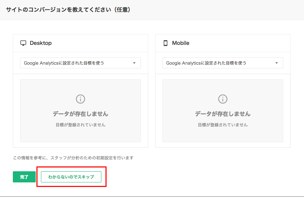This screenshot has height=197, width=304.
Task: Click 目標が登録されていません under Desktop
Action: (x=81, y=125)
